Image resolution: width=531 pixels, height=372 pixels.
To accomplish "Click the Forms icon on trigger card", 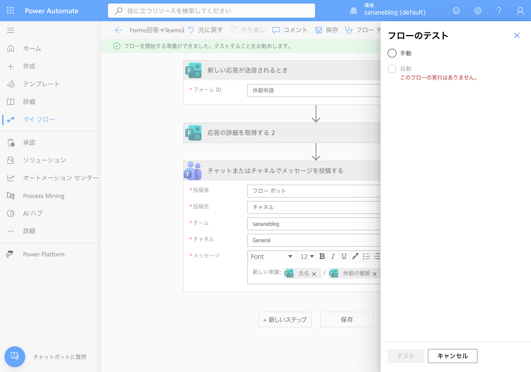I will (x=193, y=70).
